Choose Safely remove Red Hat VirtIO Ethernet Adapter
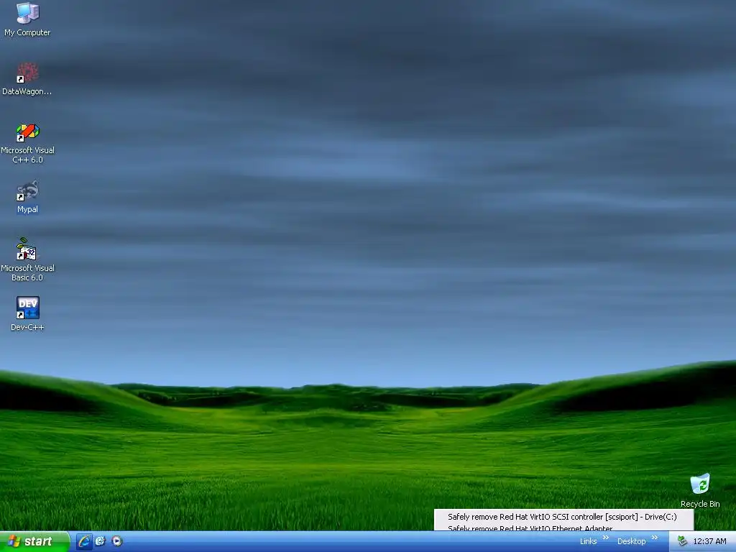Image resolution: width=736 pixels, height=552 pixels. tap(563, 528)
